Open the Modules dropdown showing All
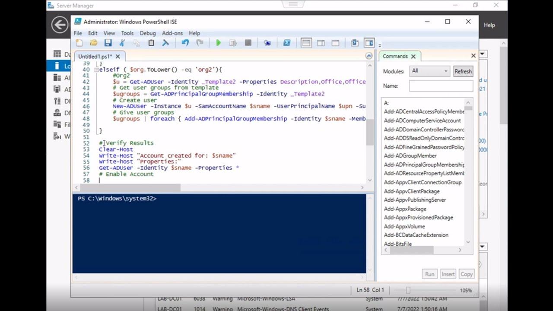 point(430,71)
